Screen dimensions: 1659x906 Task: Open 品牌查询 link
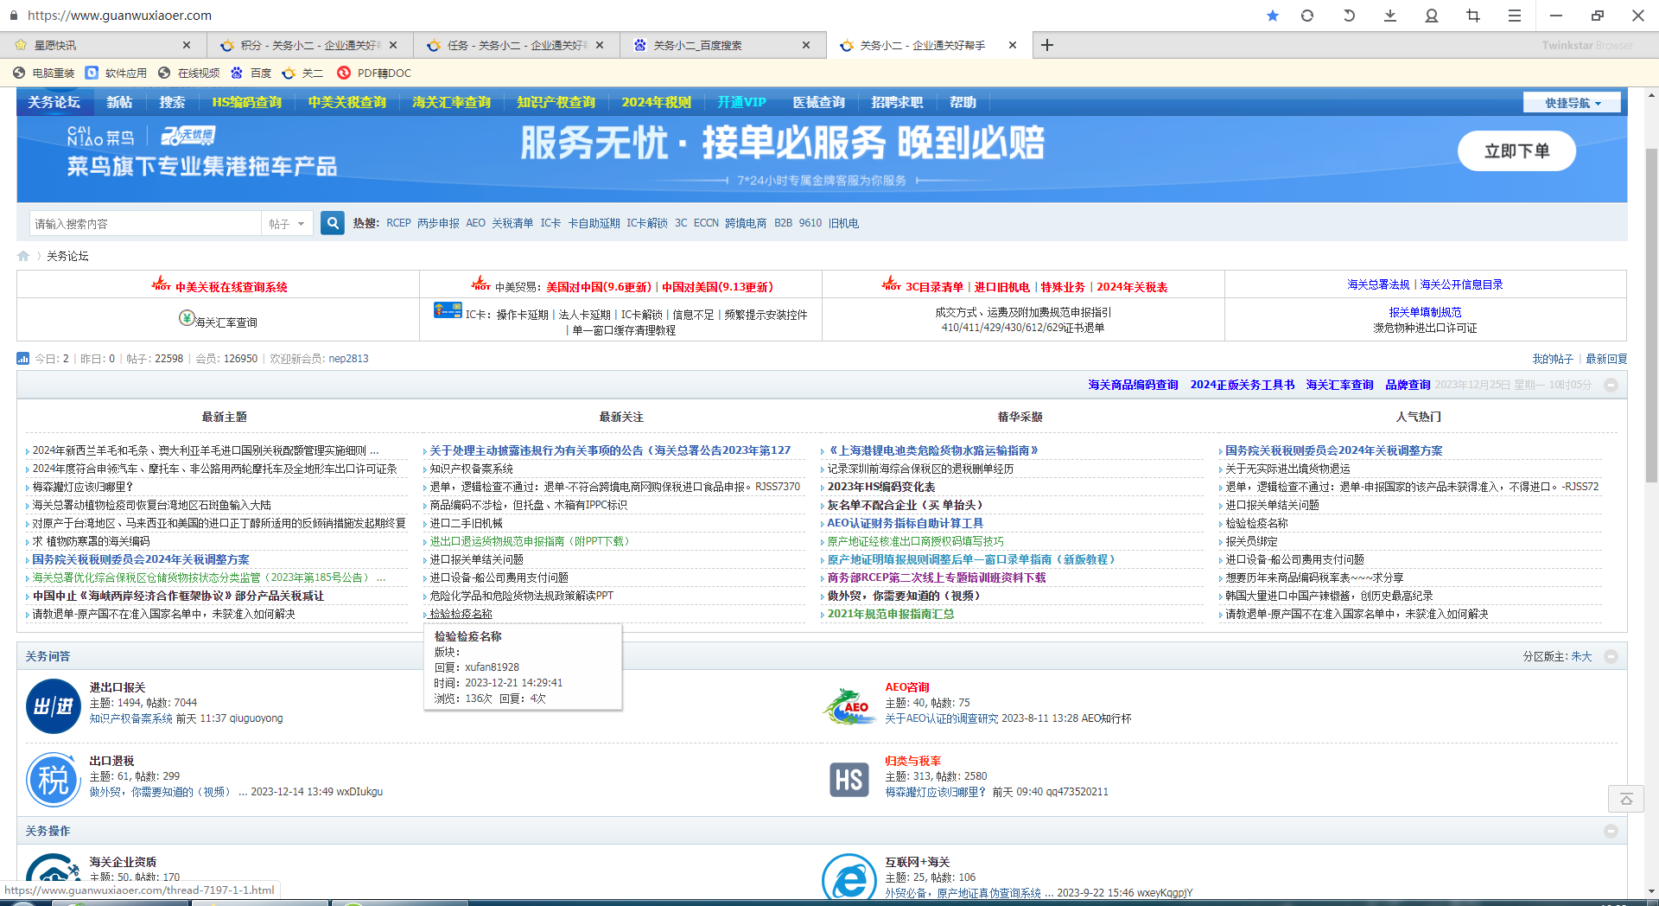(x=1408, y=385)
